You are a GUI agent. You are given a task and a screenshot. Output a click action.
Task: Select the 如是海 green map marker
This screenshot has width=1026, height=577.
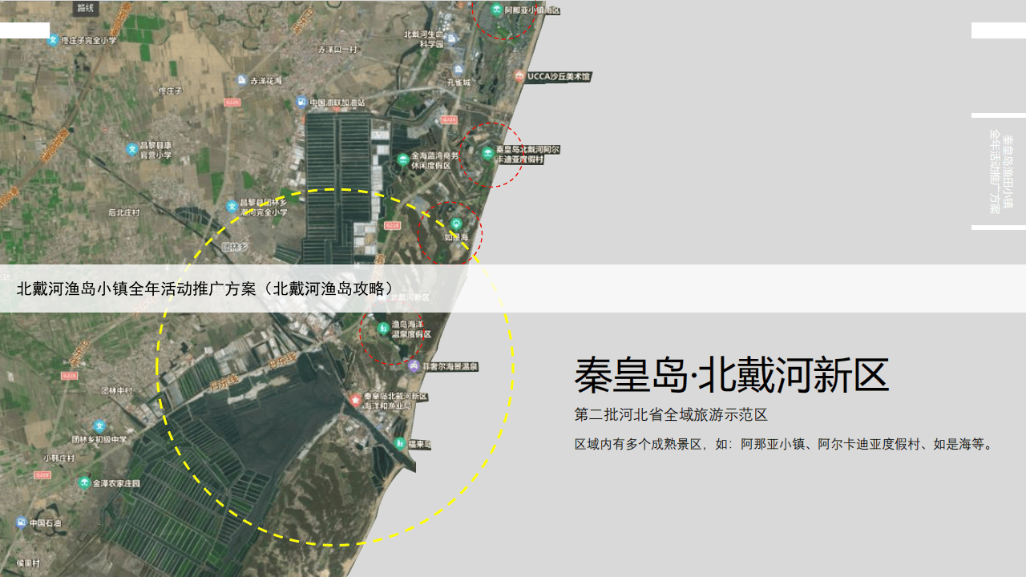pos(456,224)
